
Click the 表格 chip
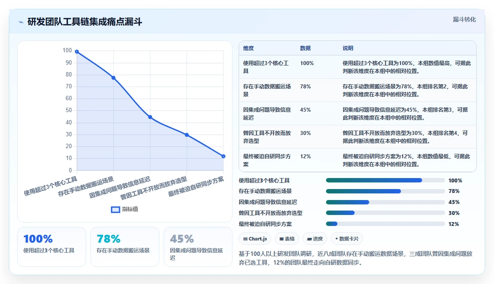pyautogui.click(x=287, y=239)
